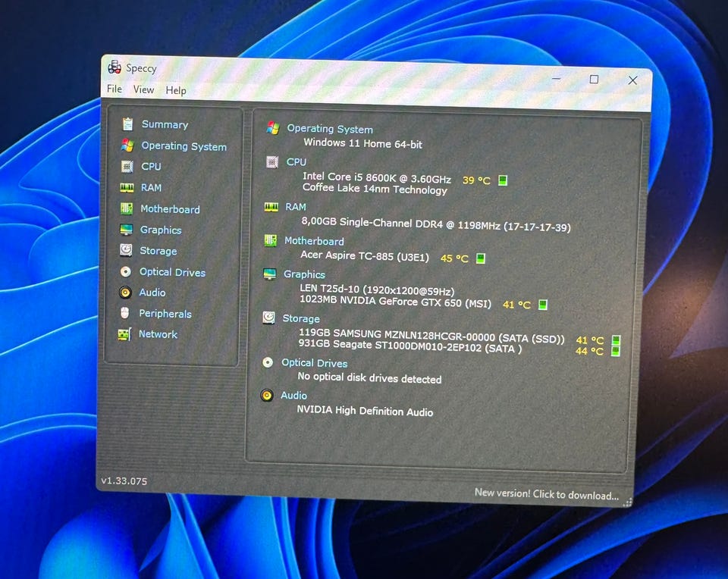The width and height of the screenshot is (728, 579).
Task: Open the View menu
Action: point(143,89)
